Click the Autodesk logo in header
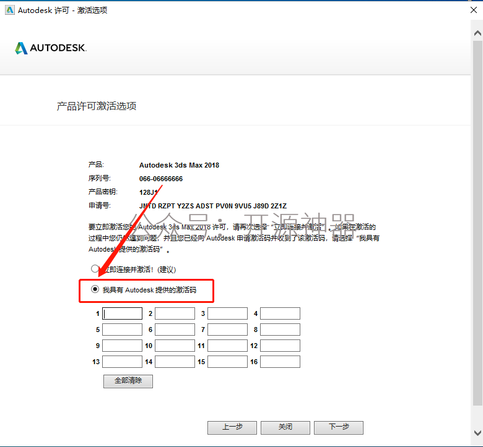This screenshot has height=447, width=483. [x=51, y=48]
